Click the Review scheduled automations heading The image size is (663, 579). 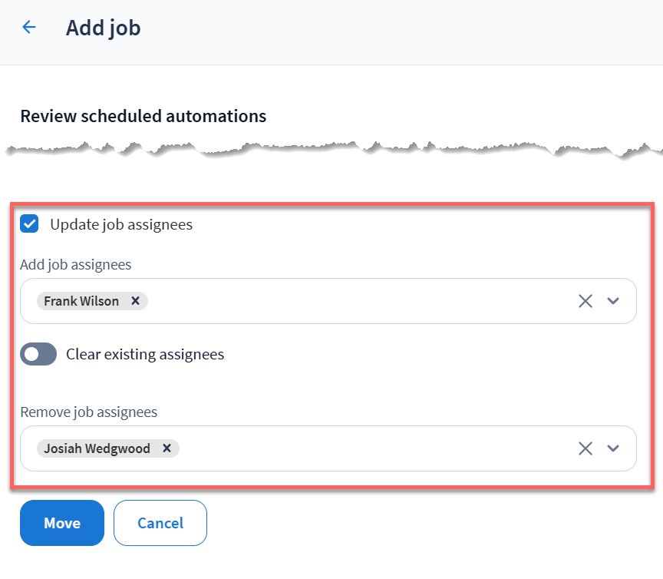(x=143, y=116)
